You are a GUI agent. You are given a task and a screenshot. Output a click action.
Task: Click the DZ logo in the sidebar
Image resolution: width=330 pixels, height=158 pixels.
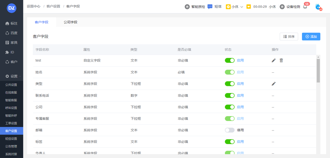[12, 7]
